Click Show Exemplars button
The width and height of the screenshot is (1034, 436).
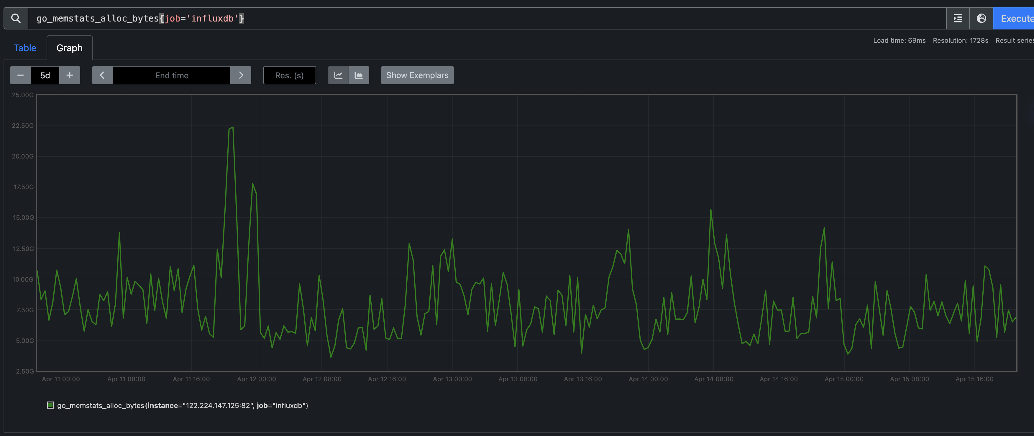point(417,75)
